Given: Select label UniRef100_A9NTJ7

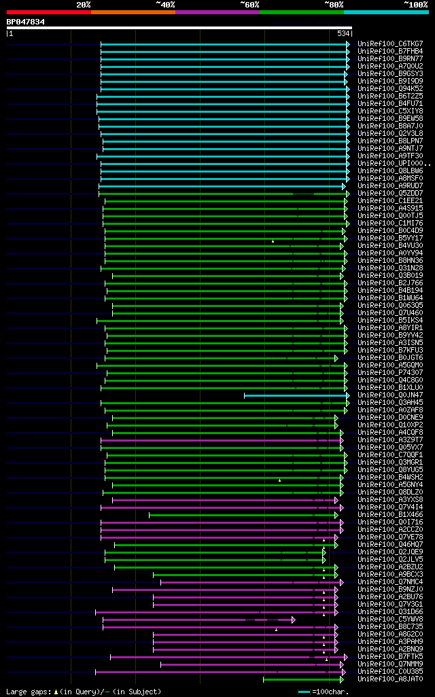Looking at the screenshot, I should tap(390, 149).
